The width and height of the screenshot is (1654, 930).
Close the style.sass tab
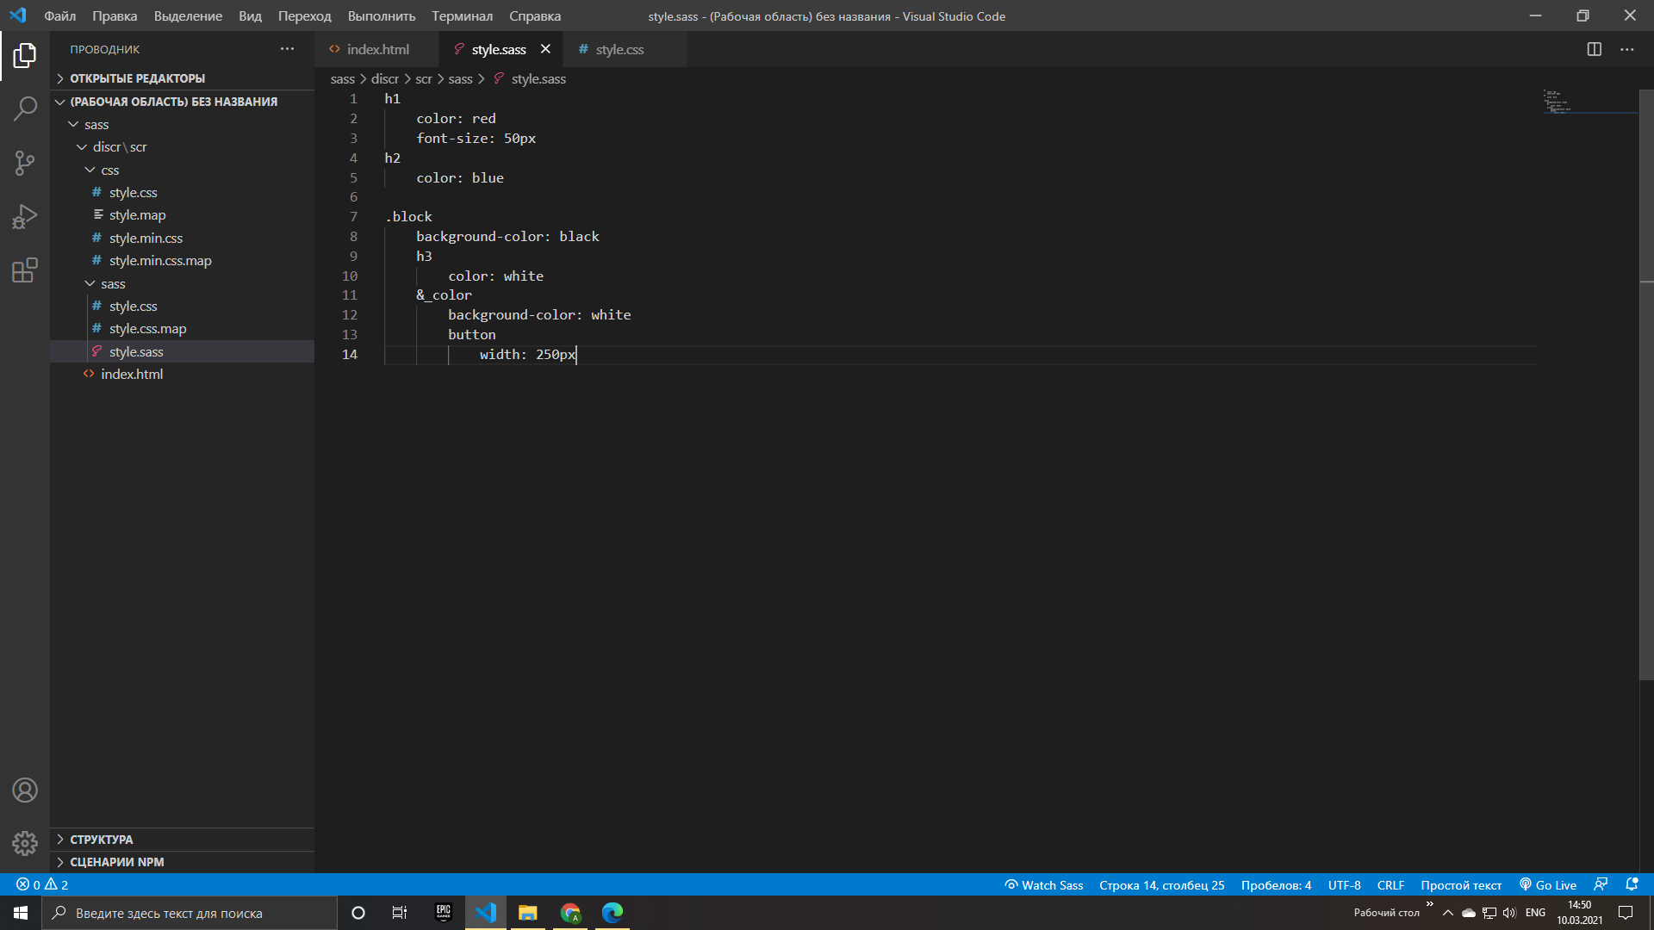coord(545,49)
